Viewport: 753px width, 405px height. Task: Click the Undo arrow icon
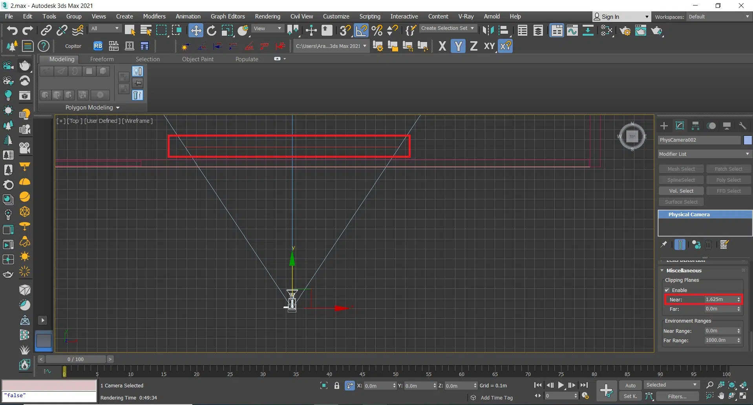click(12, 30)
